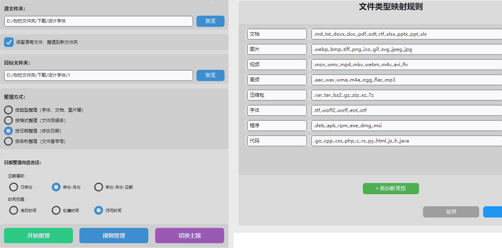Choose 按日期整理 sorting method
The width and height of the screenshot is (502, 248).
[8, 131]
